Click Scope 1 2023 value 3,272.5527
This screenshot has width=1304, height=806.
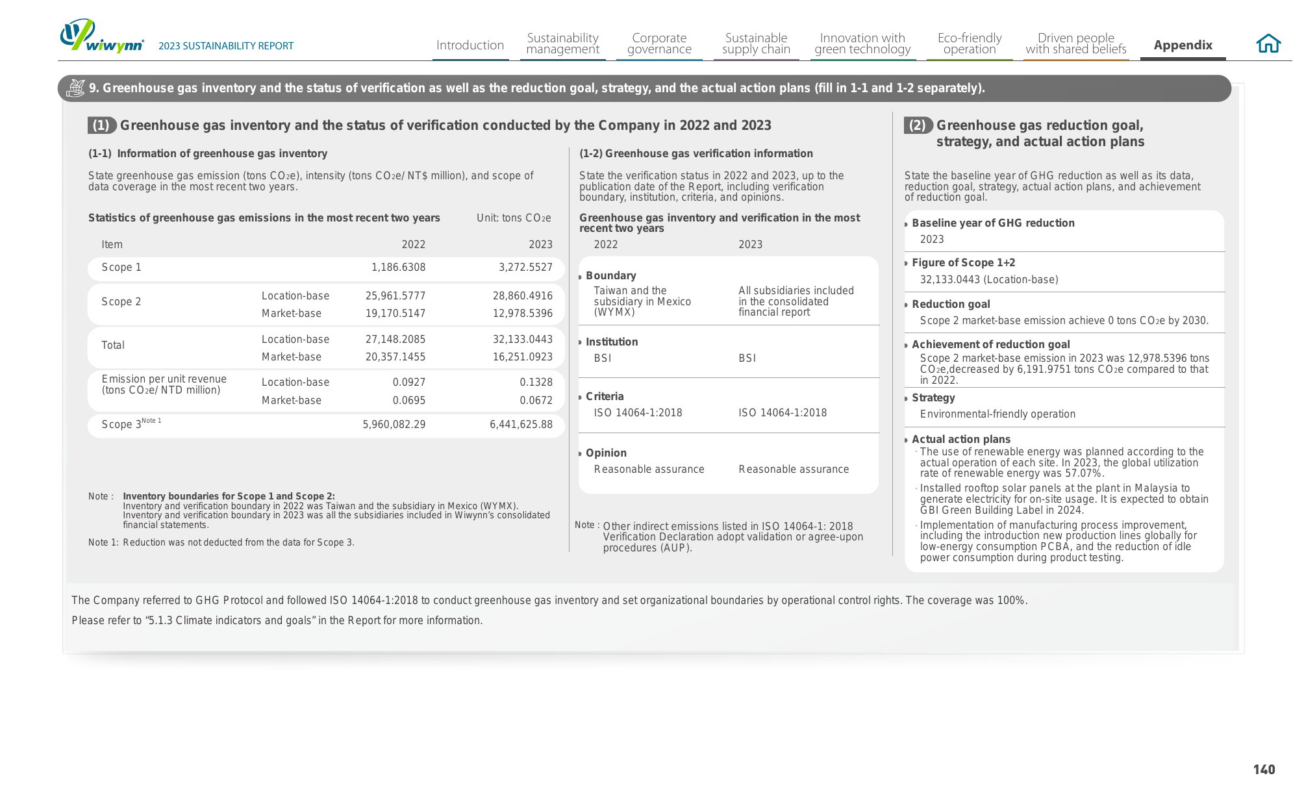click(525, 267)
